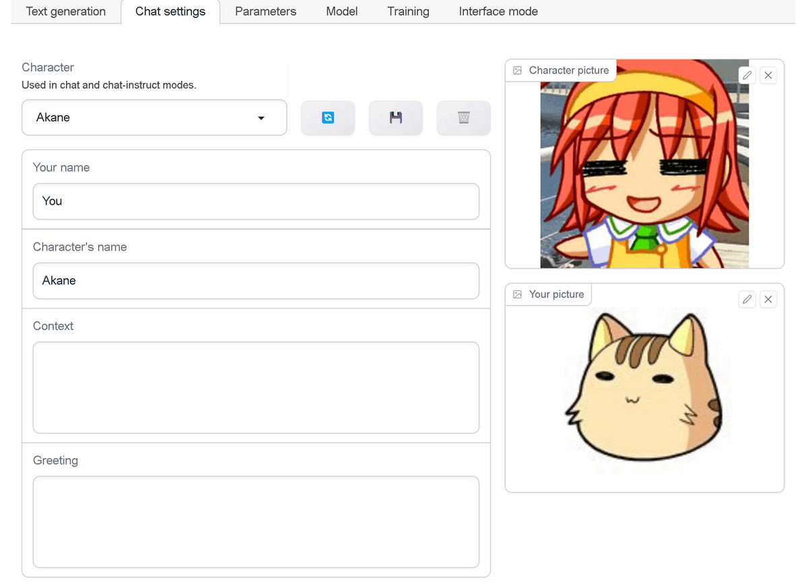808x588 pixels.
Task: Click the cat face user picture thumbnail
Action: click(x=644, y=388)
